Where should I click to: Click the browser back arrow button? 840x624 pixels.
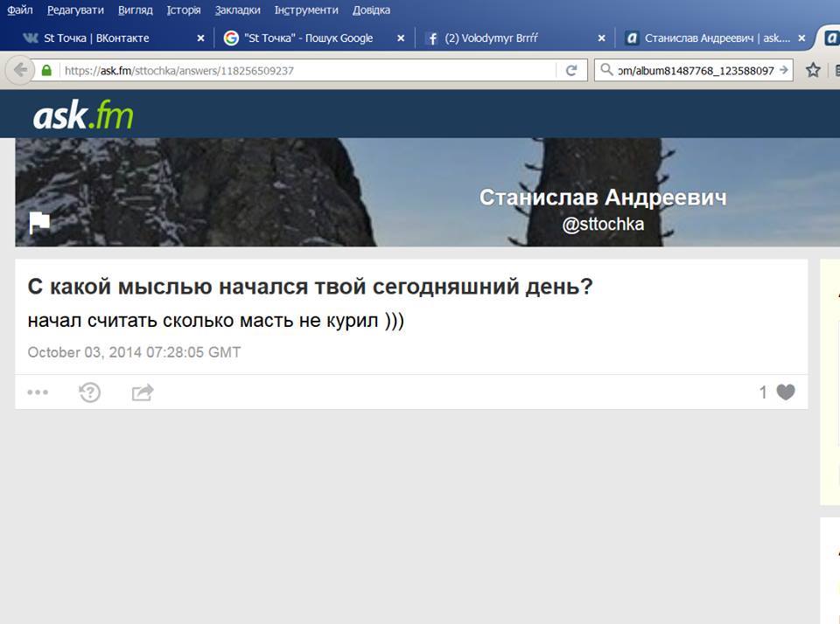point(20,70)
